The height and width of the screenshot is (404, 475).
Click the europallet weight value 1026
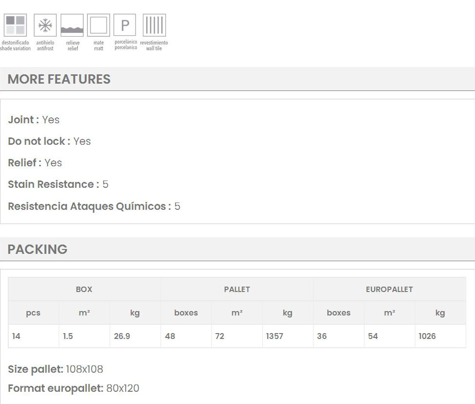[x=427, y=336]
